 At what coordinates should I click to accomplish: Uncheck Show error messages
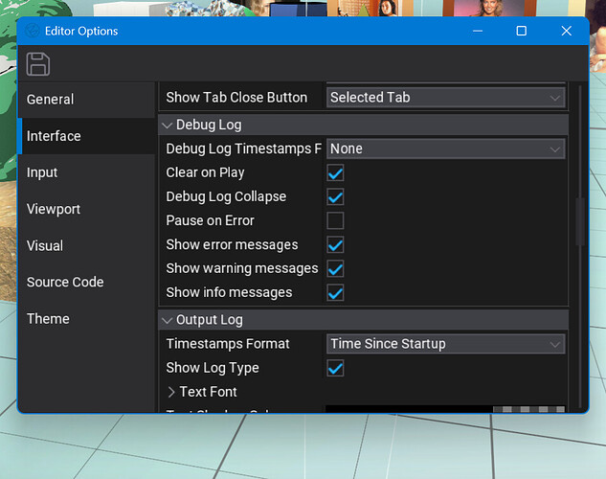click(335, 245)
